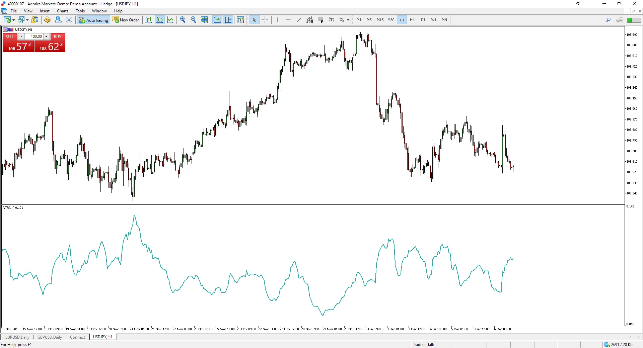Viewport: 643px width, 348px height.
Task: Zoom out on the chart
Action: (x=193, y=20)
